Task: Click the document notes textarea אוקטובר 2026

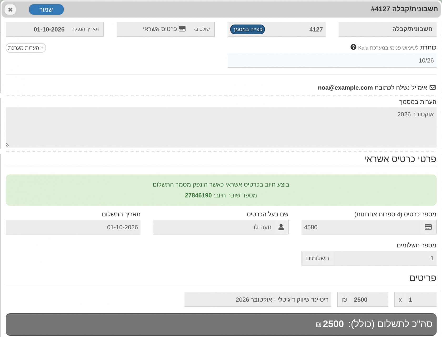Action: pyautogui.click(x=221, y=127)
